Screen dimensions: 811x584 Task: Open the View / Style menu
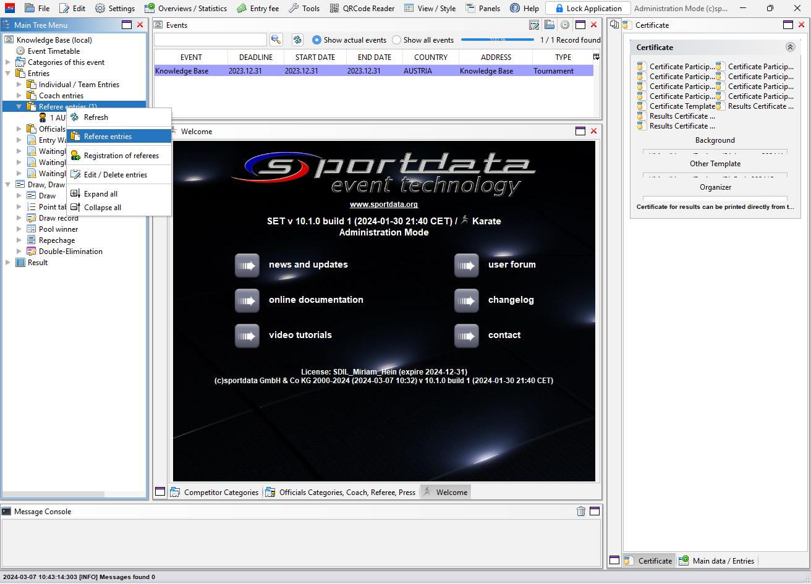pyautogui.click(x=430, y=9)
